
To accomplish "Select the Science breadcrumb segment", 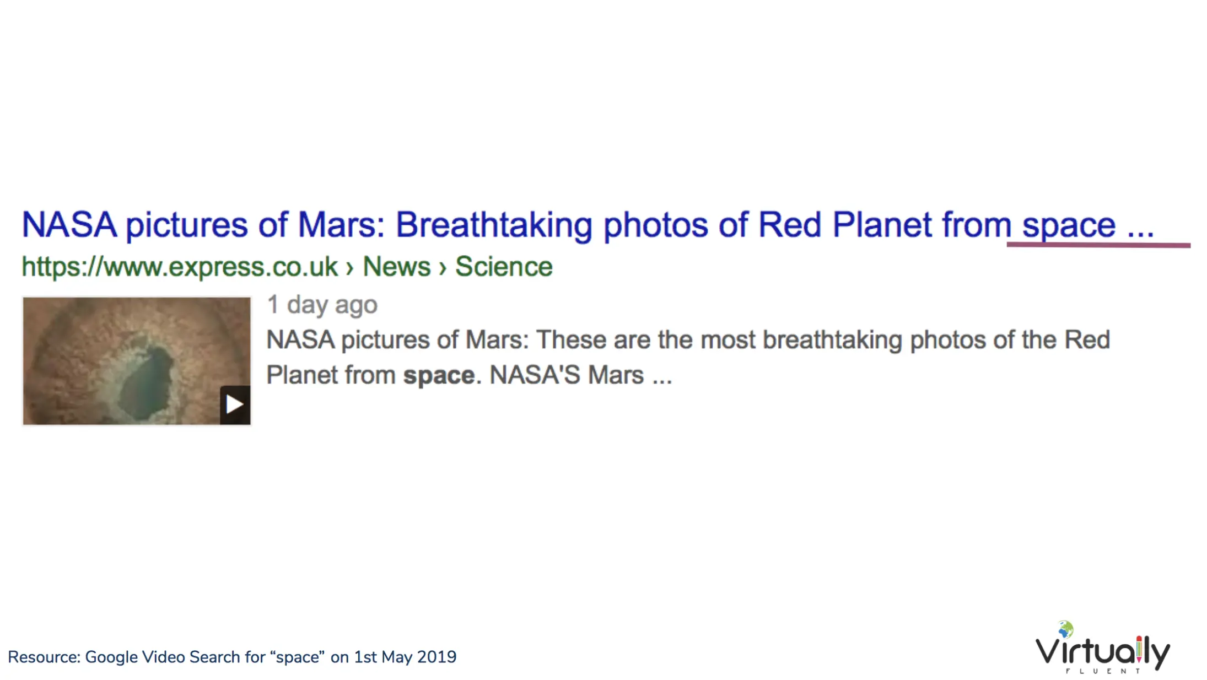I will point(504,267).
